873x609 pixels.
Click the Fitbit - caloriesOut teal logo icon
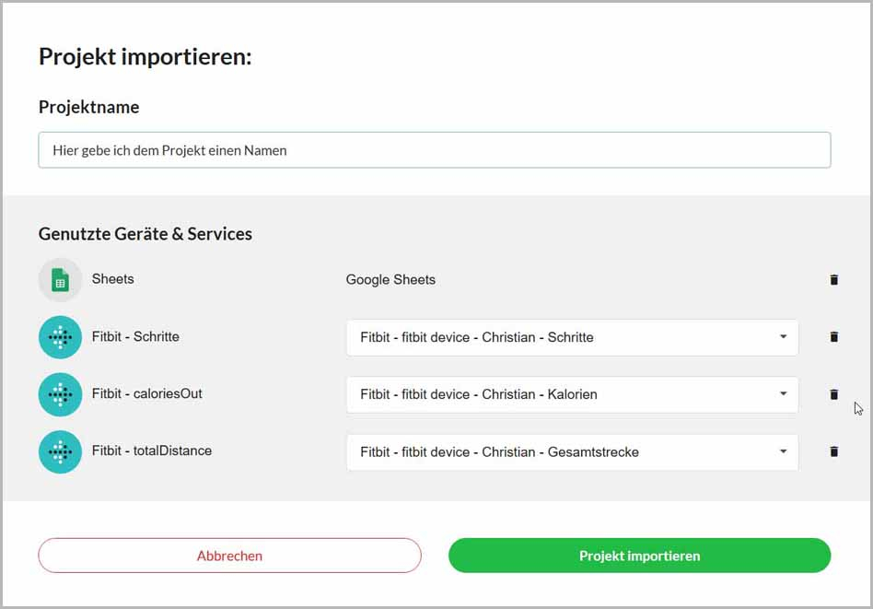coord(60,394)
